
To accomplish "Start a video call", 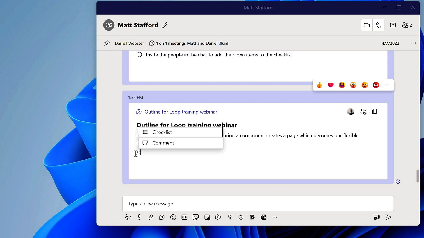I will [x=367, y=25].
